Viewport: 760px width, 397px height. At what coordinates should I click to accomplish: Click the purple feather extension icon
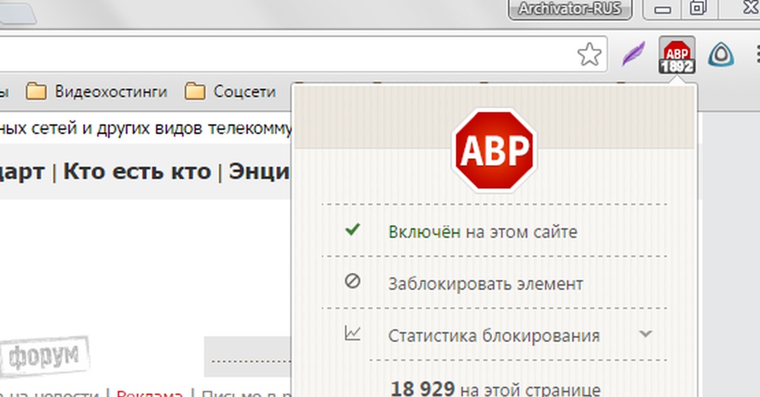pos(633,55)
